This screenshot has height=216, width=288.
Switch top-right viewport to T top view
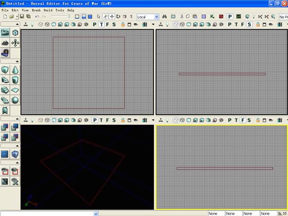(x=236, y=24)
